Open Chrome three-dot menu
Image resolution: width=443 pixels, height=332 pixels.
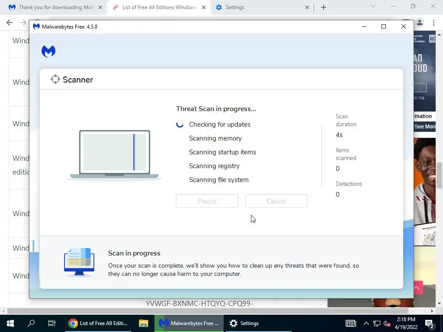pos(433,22)
